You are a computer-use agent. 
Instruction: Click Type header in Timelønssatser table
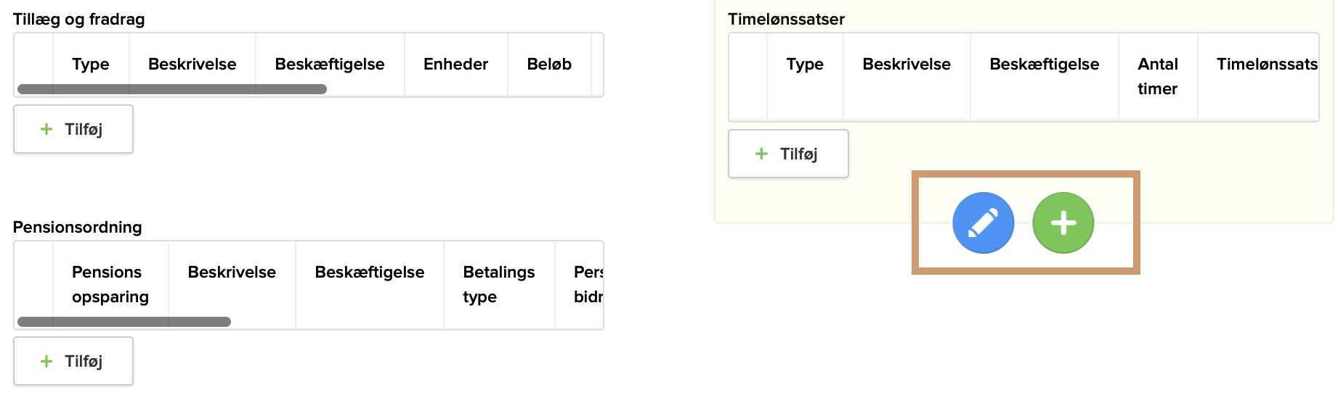tap(805, 64)
